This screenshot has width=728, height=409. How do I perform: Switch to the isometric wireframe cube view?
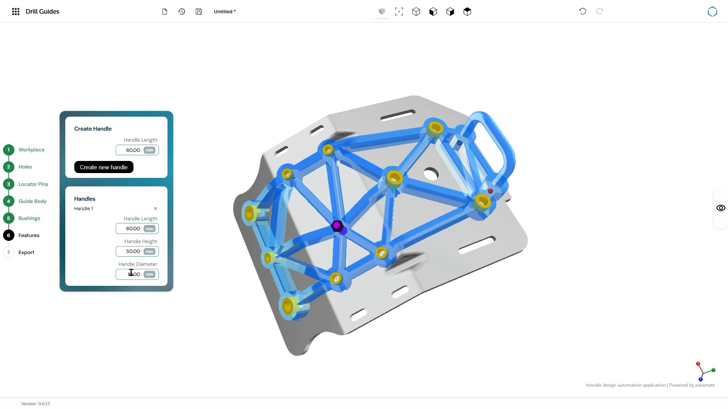(x=416, y=11)
